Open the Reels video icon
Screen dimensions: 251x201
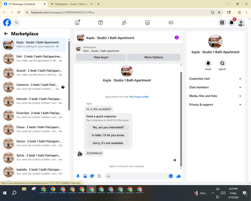[100, 23]
